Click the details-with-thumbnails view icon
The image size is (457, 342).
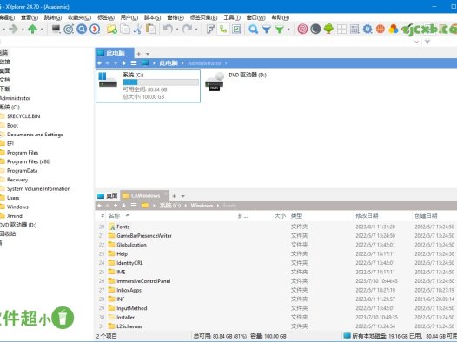coord(354,29)
